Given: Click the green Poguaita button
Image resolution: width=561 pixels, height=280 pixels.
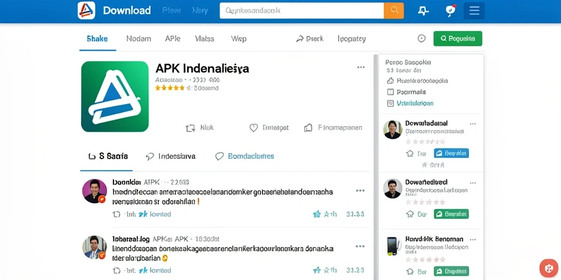Looking at the screenshot, I should click(457, 39).
